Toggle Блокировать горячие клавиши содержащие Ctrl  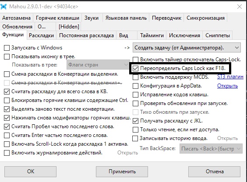7,100
